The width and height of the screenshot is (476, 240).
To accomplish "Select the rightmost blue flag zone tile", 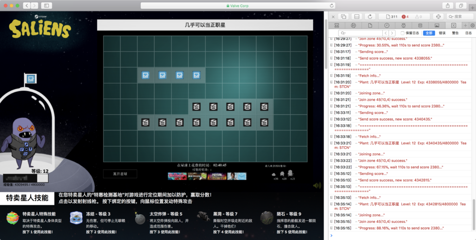I will 197,75.
